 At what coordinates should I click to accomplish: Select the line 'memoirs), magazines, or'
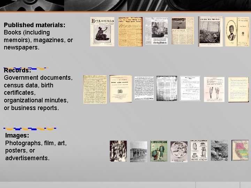[x=38, y=40]
